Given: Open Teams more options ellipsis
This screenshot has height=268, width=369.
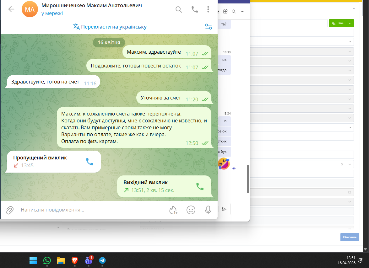Looking at the screenshot, I should (243, 12).
